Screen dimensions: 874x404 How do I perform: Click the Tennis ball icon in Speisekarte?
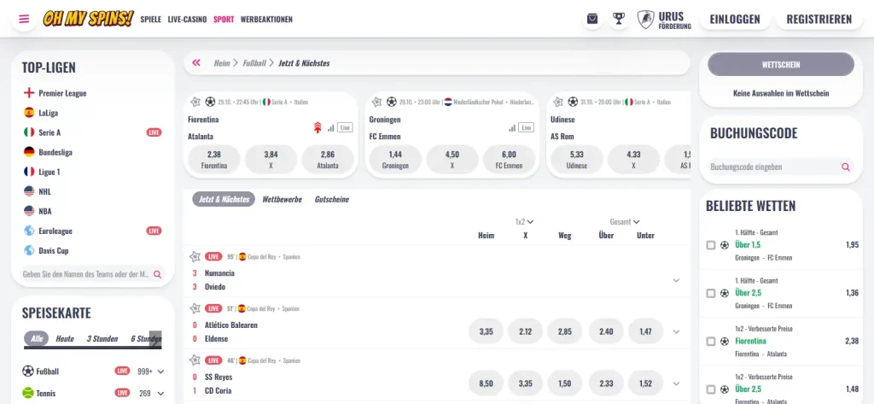[28, 394]
